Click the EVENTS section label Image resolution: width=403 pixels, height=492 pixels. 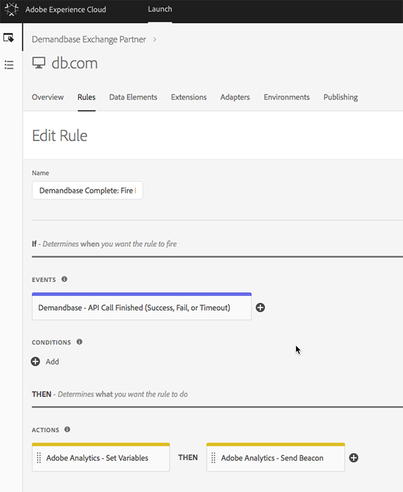[x=44, y=280]
